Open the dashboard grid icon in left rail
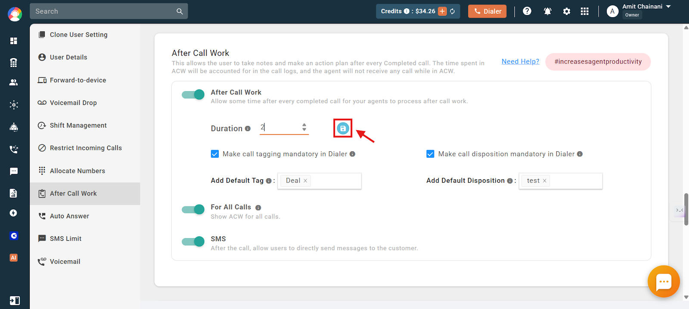This screenshot has width=689, height=309. click(14, 41)
